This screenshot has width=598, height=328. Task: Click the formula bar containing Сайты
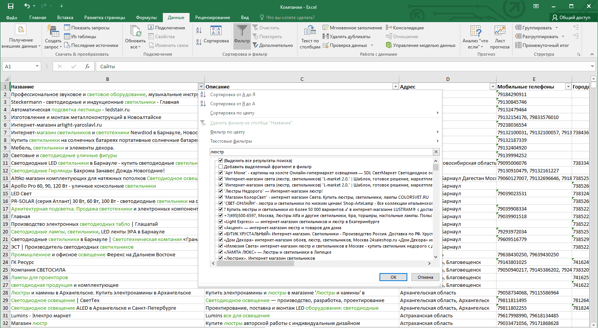(x=342, y=66)
